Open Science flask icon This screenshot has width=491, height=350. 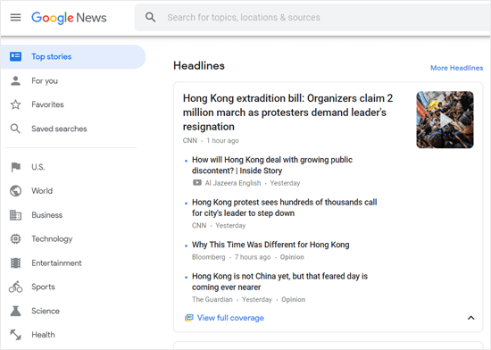pos(15,311)
